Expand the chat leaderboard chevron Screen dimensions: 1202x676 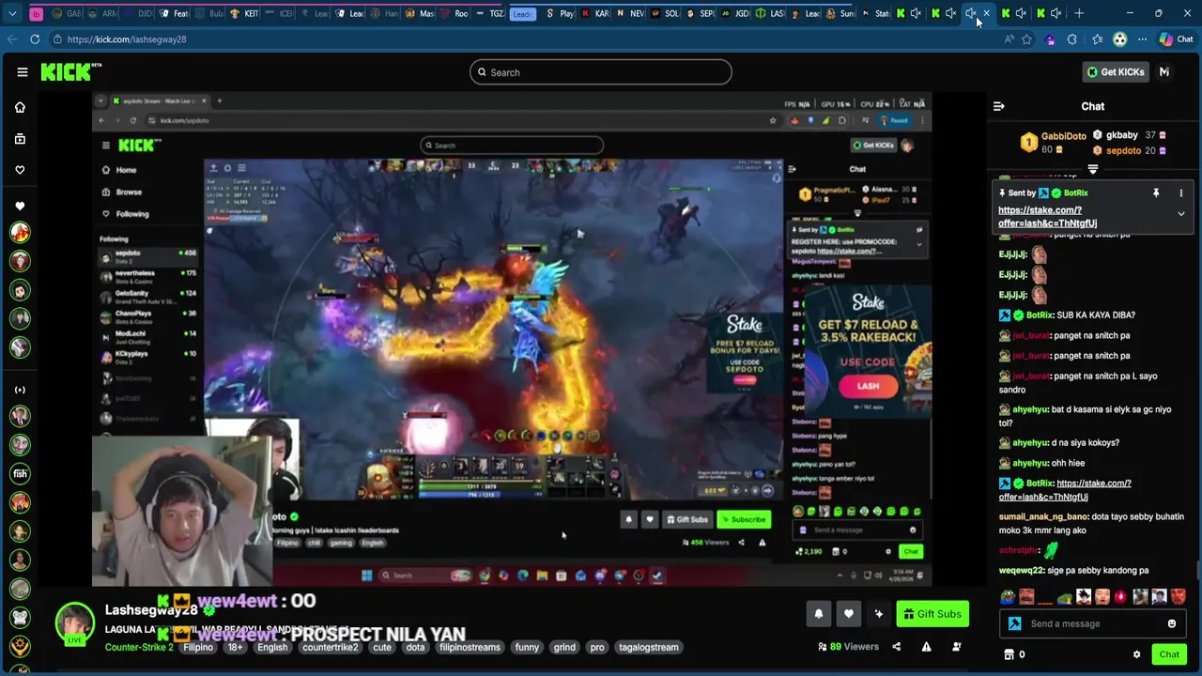(1092, 170)
